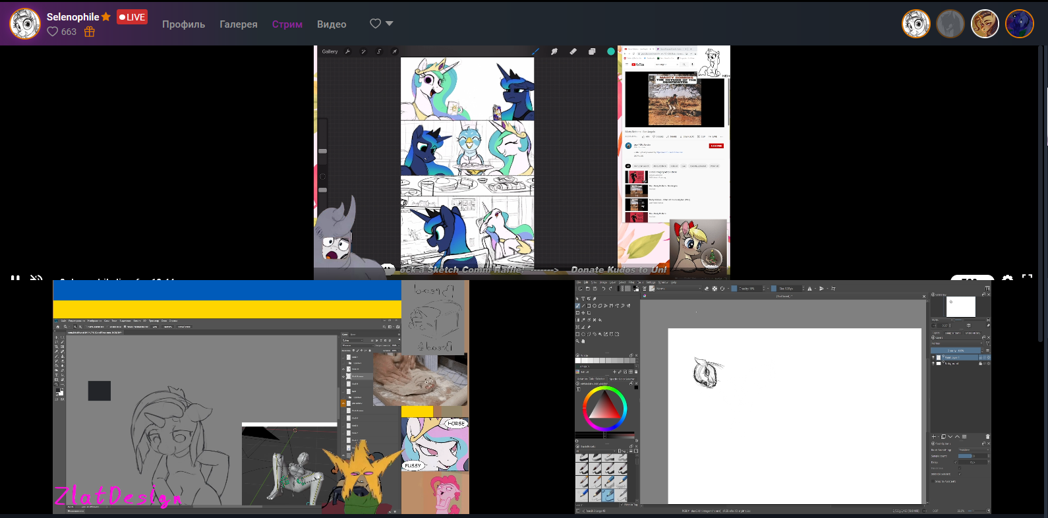1048x518 pixels.
Task: Click the heart icon beside 663
Action: tap(53, 32)
